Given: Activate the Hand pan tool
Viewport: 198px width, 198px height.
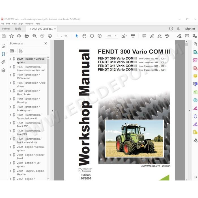Looking at the screenshot, I should click(x=84, y=36).
